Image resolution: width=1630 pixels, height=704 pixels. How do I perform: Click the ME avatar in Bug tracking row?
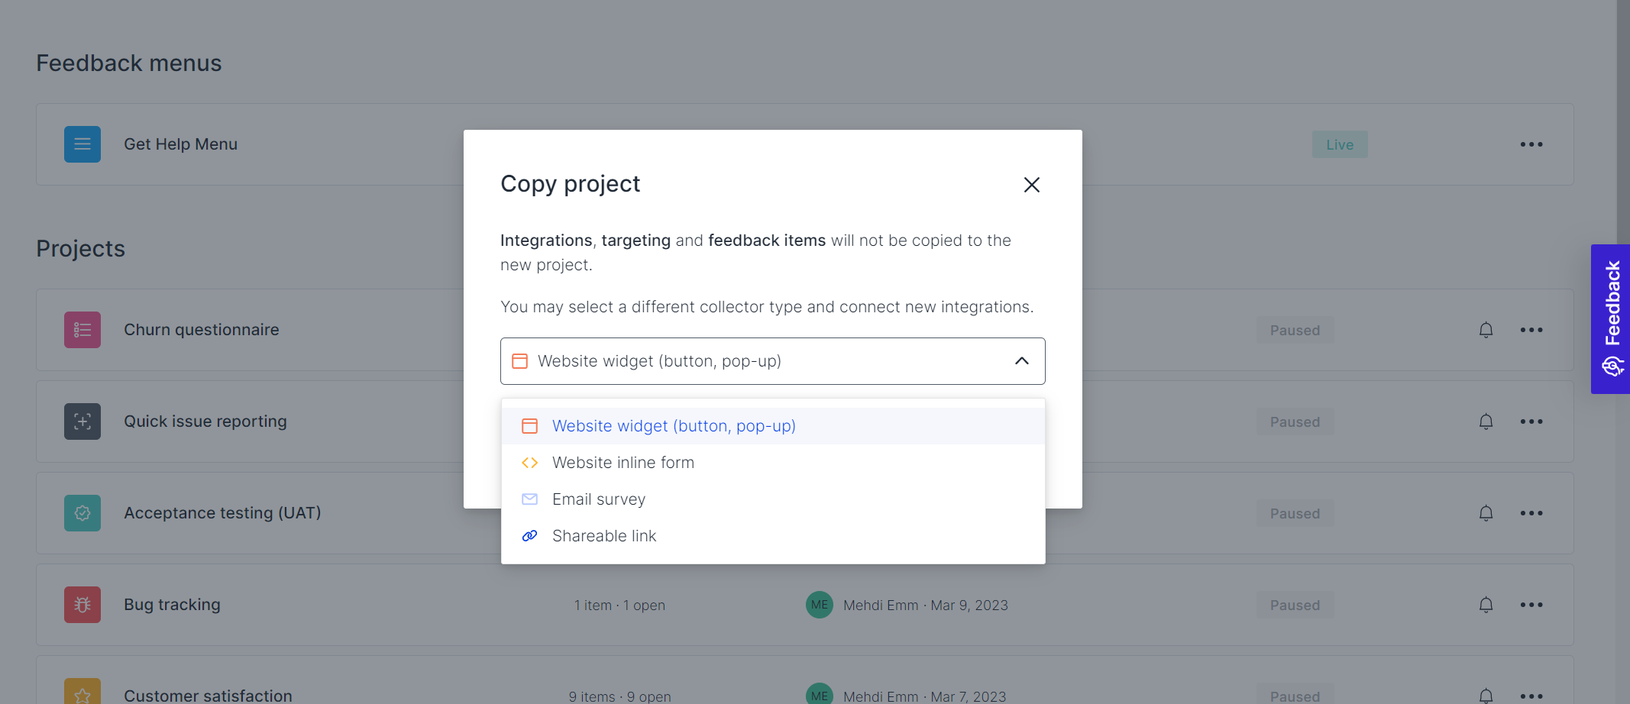820,605
